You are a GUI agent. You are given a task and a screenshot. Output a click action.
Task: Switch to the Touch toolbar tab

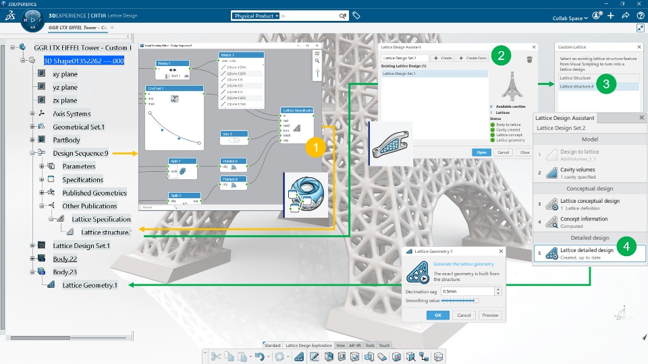[x=384, y=345]
